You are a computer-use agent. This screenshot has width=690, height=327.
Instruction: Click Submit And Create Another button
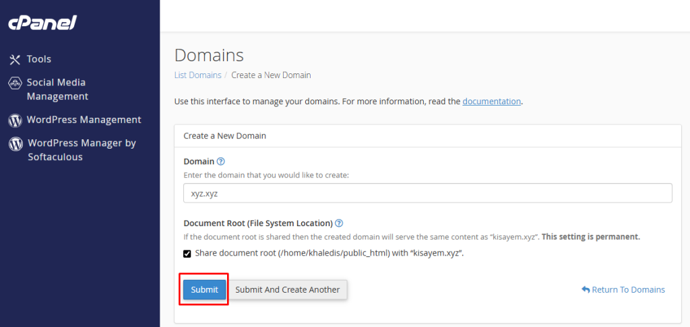point(287,290)
